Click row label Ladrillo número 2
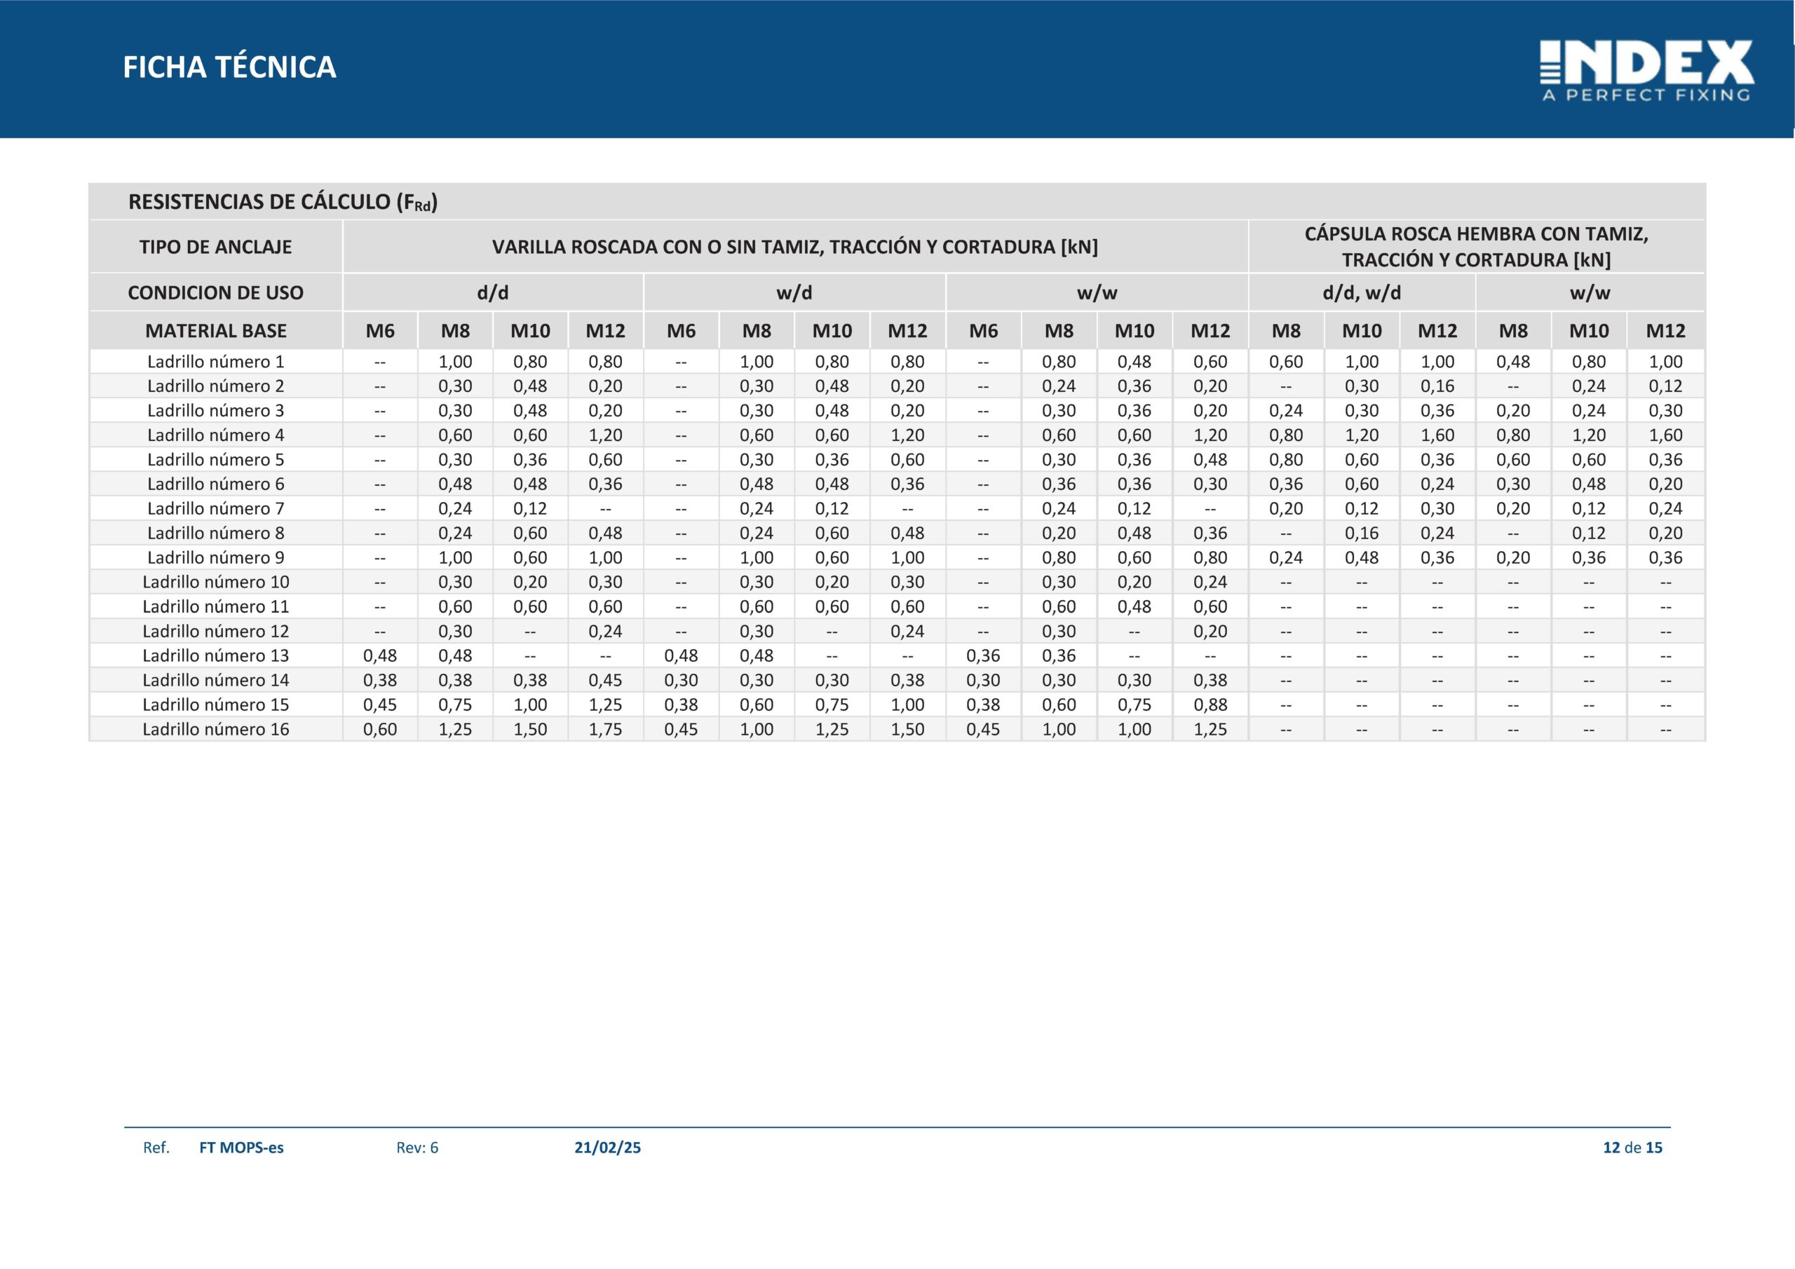Image resolution: width=1795 pixels, height=1269 pixels. 216,386
